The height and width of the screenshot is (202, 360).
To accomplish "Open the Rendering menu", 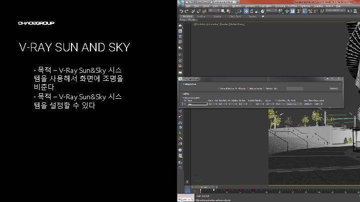I will 280,6.
